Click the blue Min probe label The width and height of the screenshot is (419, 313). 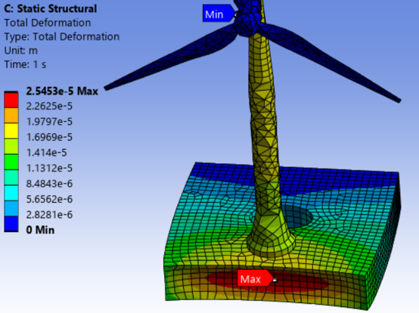coord(219,14)
